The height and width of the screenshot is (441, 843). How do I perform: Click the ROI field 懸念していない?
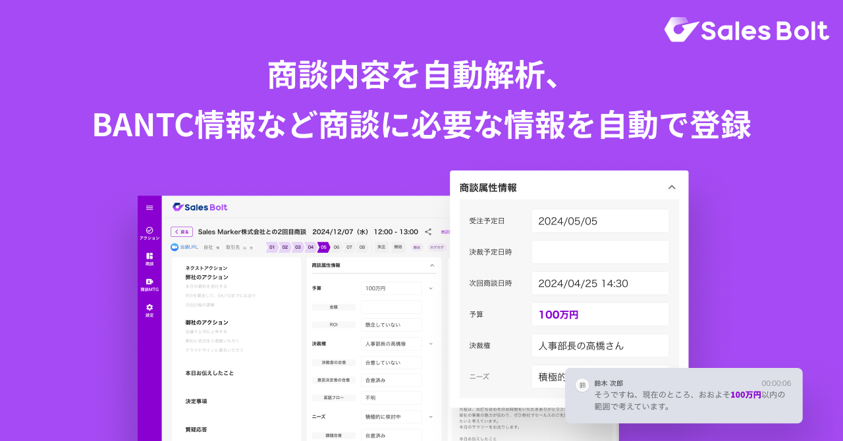[x=391, y=324]
